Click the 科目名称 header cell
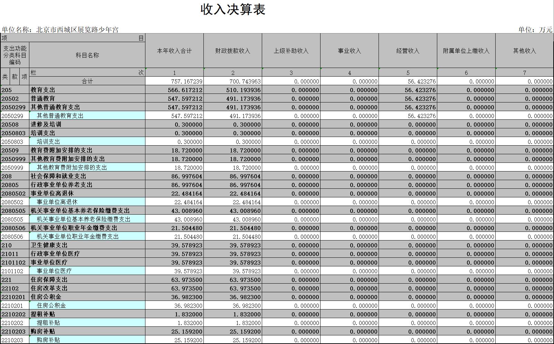Viewport: 554px width, 344px height. pos(87,55)
